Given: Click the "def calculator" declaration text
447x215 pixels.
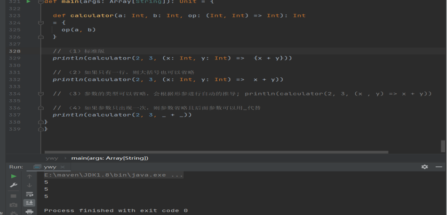Looking at the screenshot, I should [x=84, y=15].
